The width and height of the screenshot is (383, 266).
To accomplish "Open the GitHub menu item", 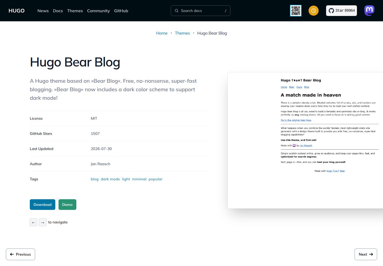I will (x=121, y=11).
